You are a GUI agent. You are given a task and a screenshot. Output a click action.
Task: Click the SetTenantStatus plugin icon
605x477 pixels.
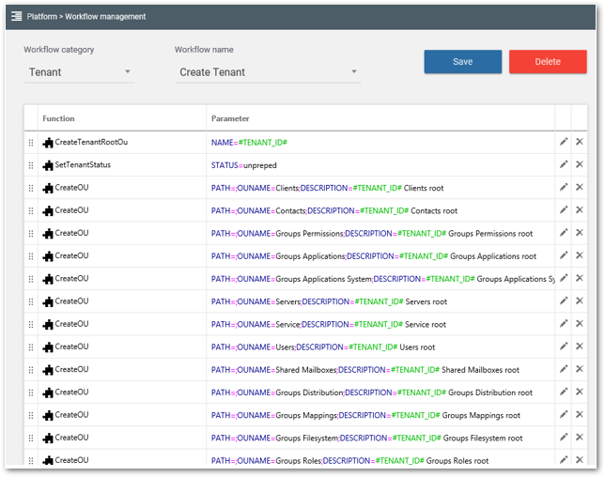point(48,165)
